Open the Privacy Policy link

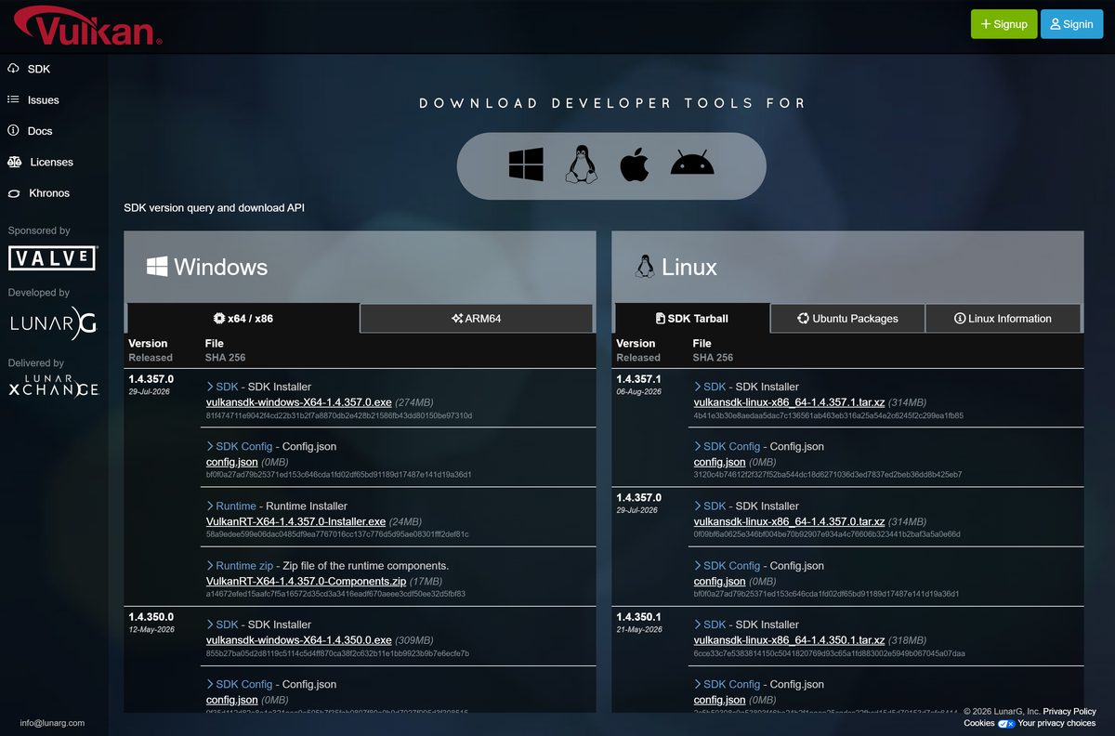[x=1069, y=711]
